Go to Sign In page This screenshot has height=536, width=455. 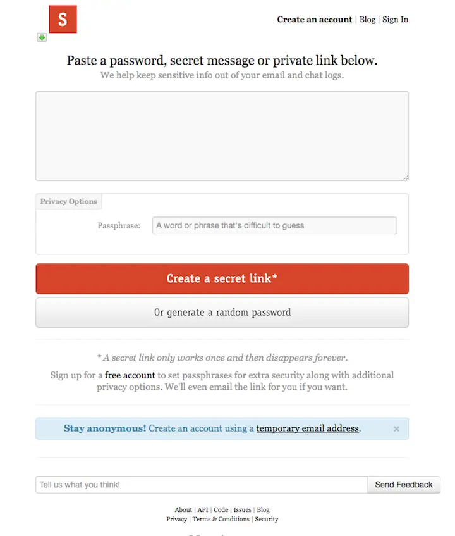pos(395,20)
